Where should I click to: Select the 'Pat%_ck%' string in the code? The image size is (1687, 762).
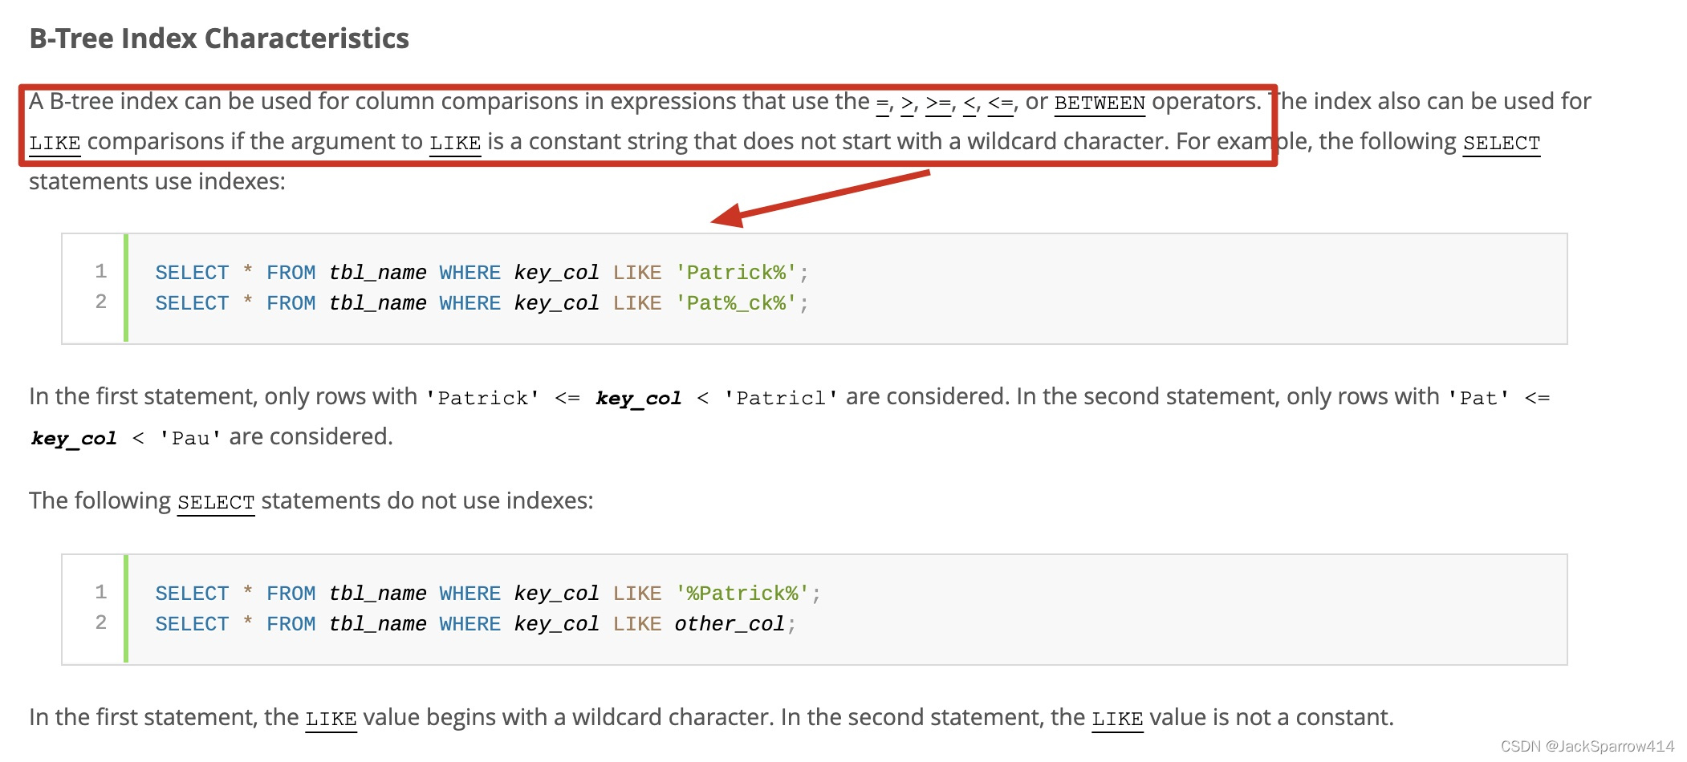pyautogui.click(x=736, y=303)
